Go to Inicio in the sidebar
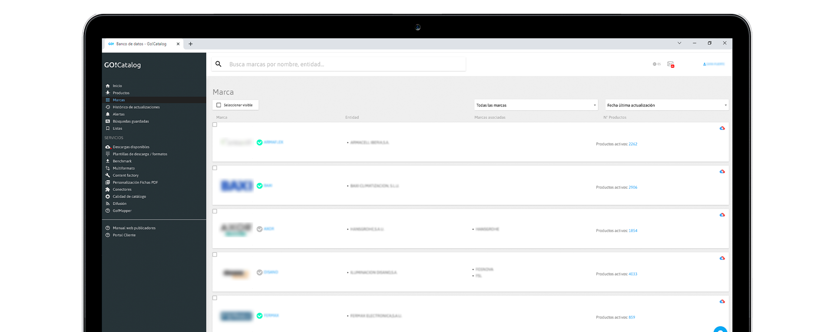Viewport: 834px width, 332px height. click(x=117, y=86)
